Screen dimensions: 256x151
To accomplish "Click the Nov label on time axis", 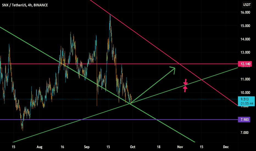I will pos(180,147).
